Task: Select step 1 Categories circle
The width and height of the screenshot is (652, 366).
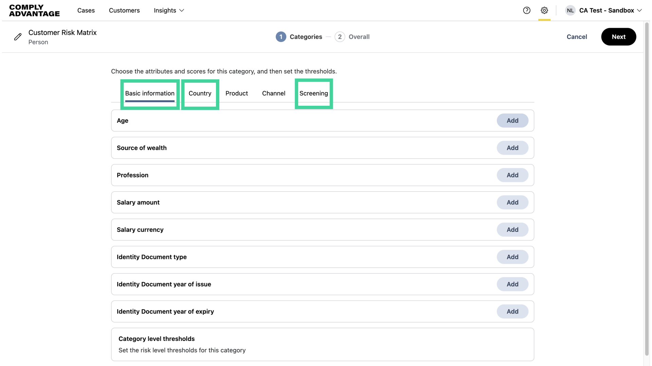Action: point(280,37)
